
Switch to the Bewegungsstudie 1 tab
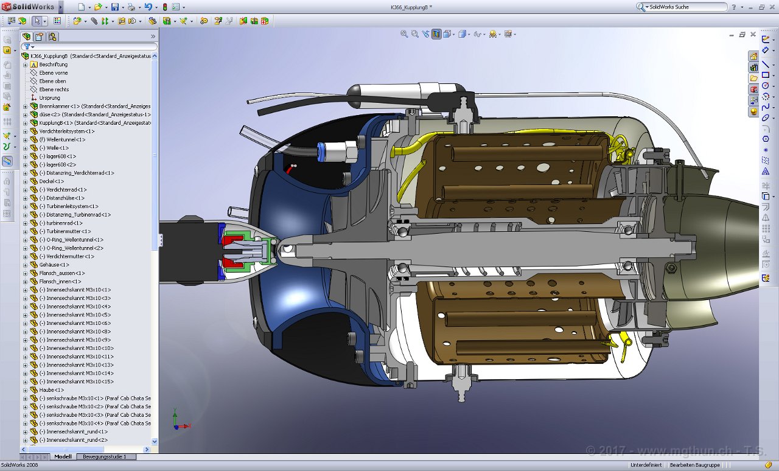(105, 456)
